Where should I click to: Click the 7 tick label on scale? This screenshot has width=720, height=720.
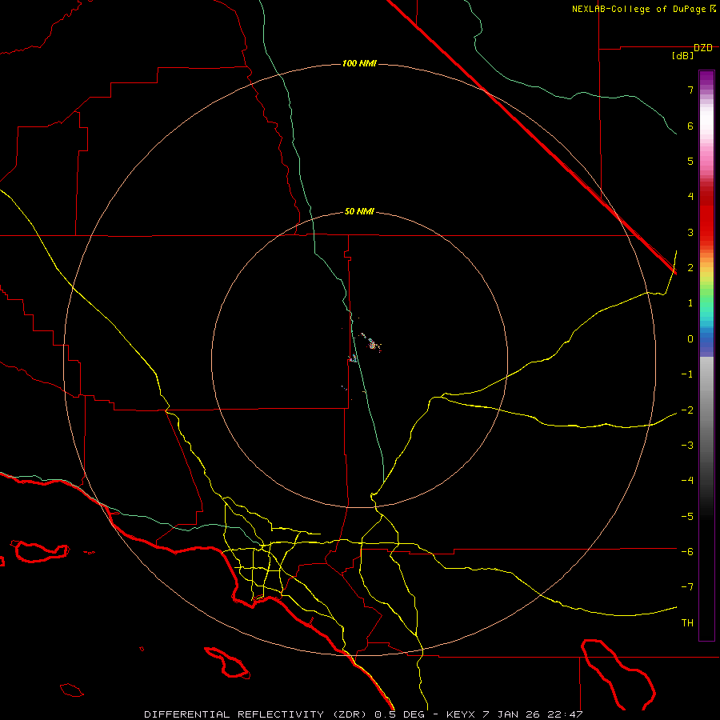690,90
